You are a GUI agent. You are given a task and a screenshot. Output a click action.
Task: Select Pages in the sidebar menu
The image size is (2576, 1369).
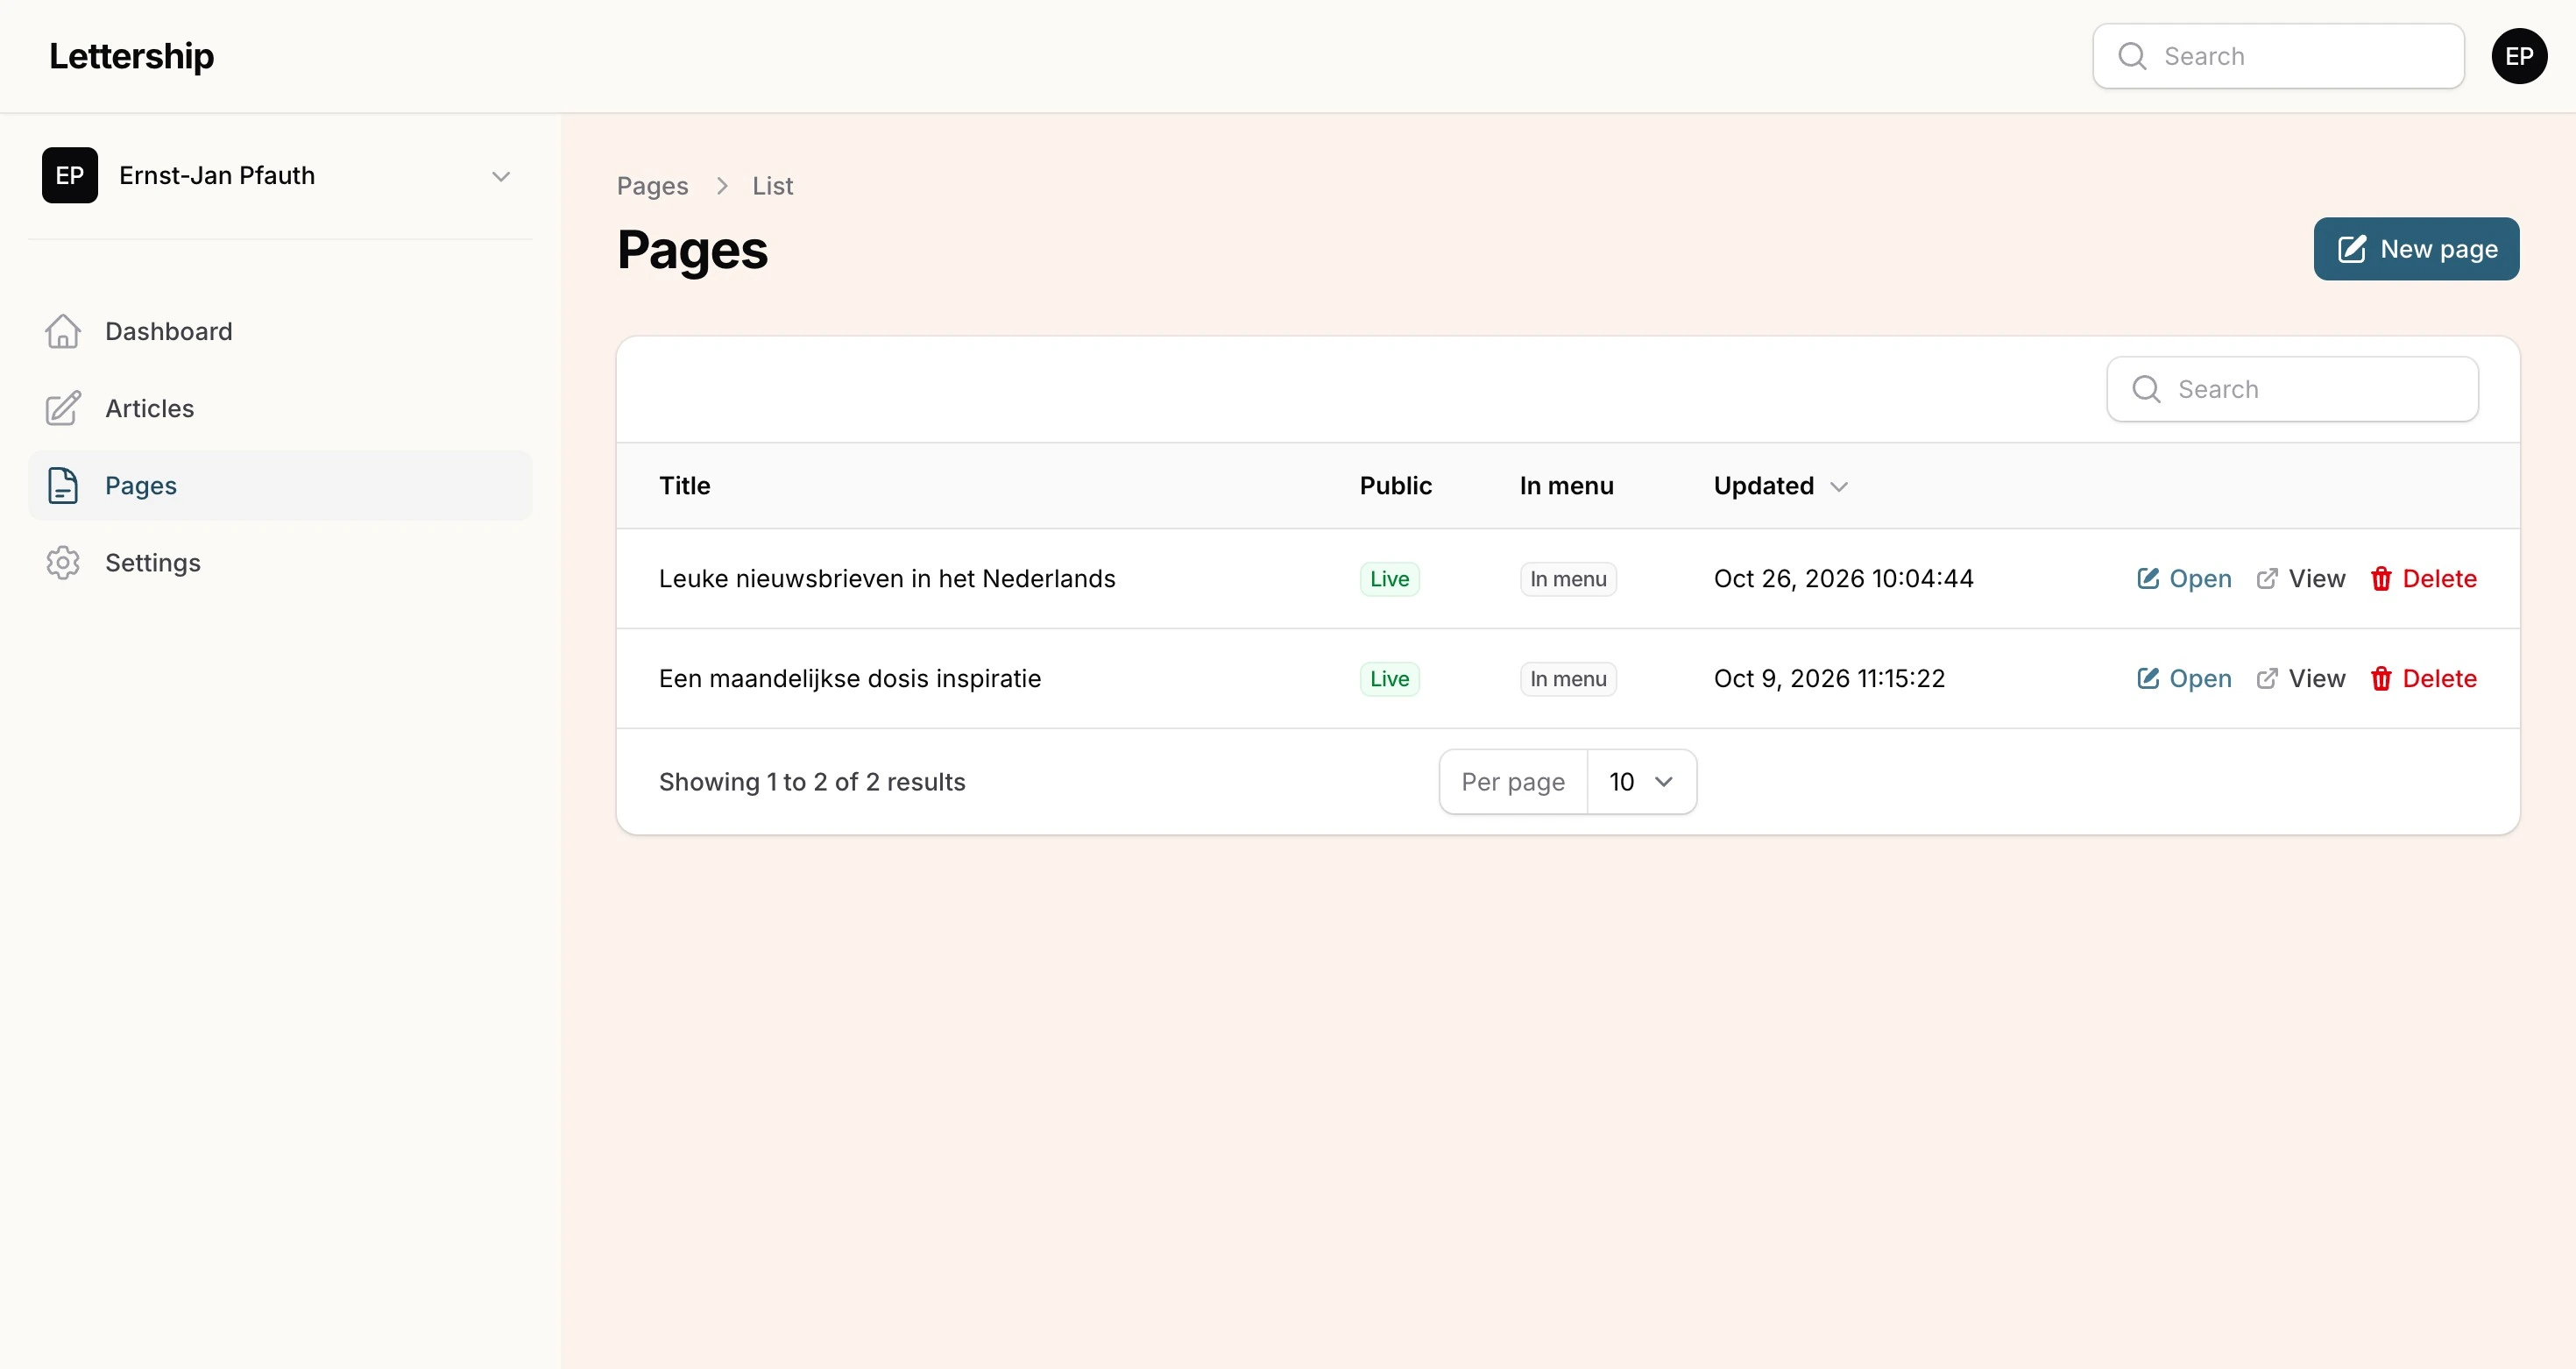[280, 485]
